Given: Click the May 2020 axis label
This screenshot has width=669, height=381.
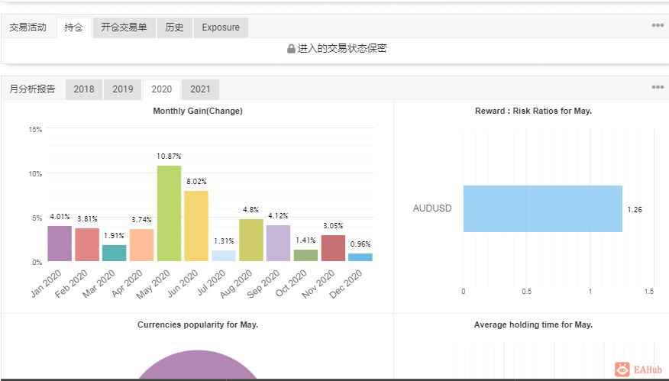Looking at the screenshot, I should (x=154, y=284).
